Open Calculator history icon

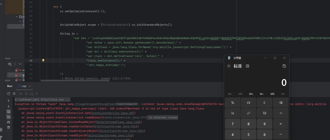[x=284, y=66]
